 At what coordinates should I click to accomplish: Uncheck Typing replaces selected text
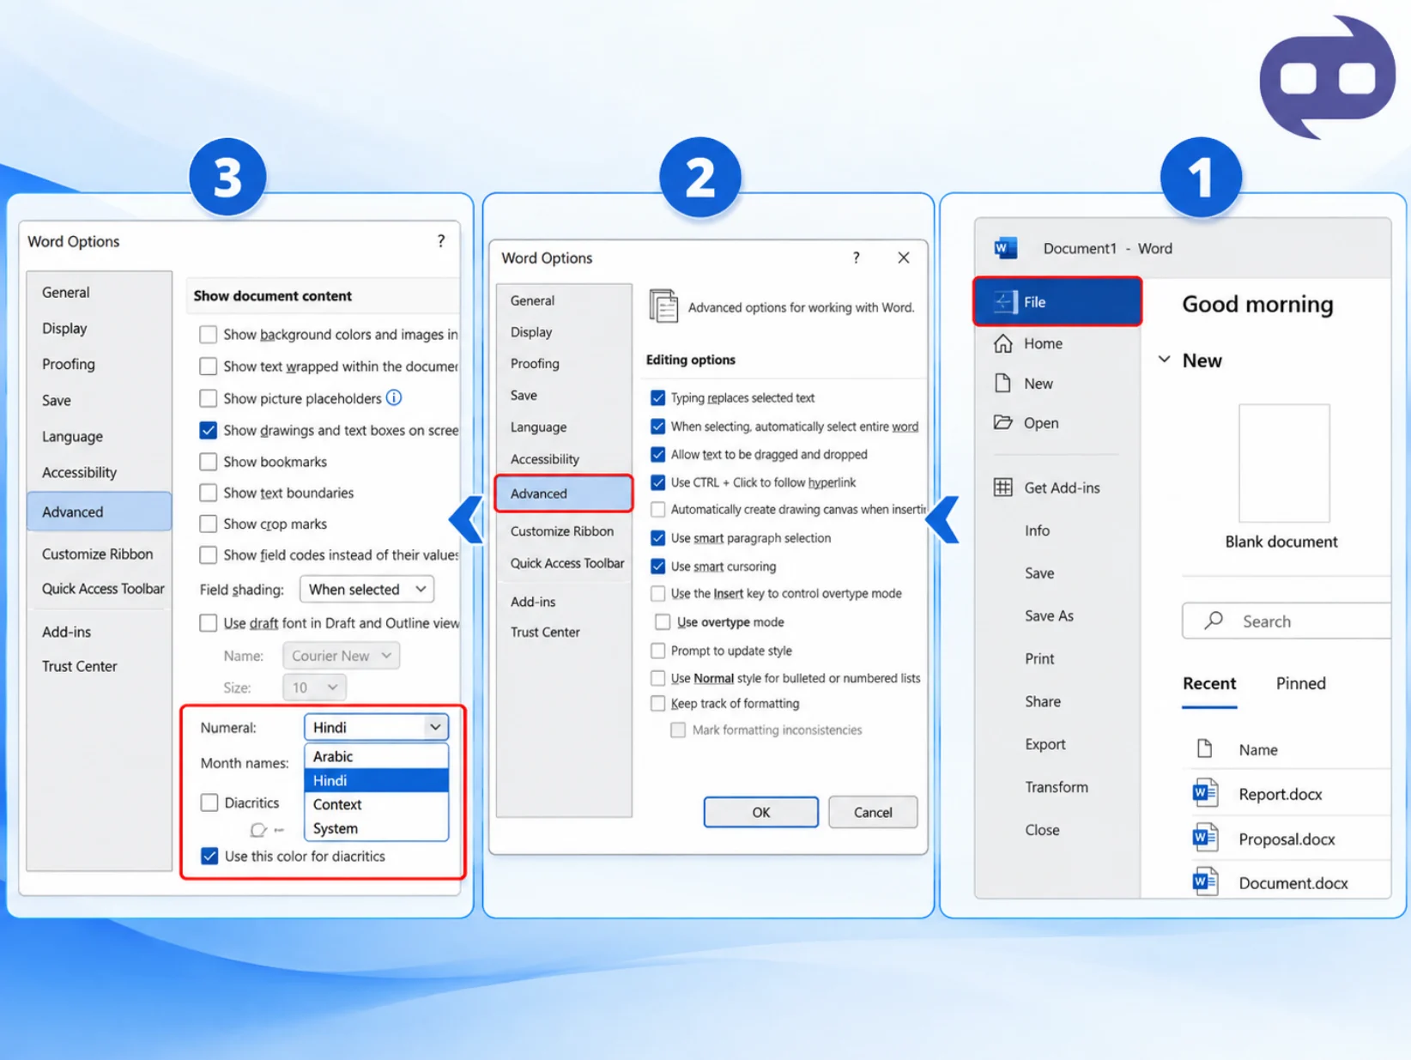tap(658, 397)
